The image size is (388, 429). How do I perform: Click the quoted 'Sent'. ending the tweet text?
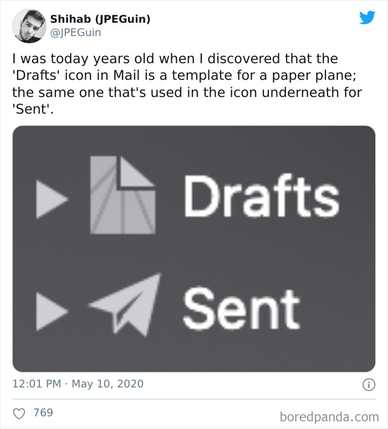coord(33,109)
